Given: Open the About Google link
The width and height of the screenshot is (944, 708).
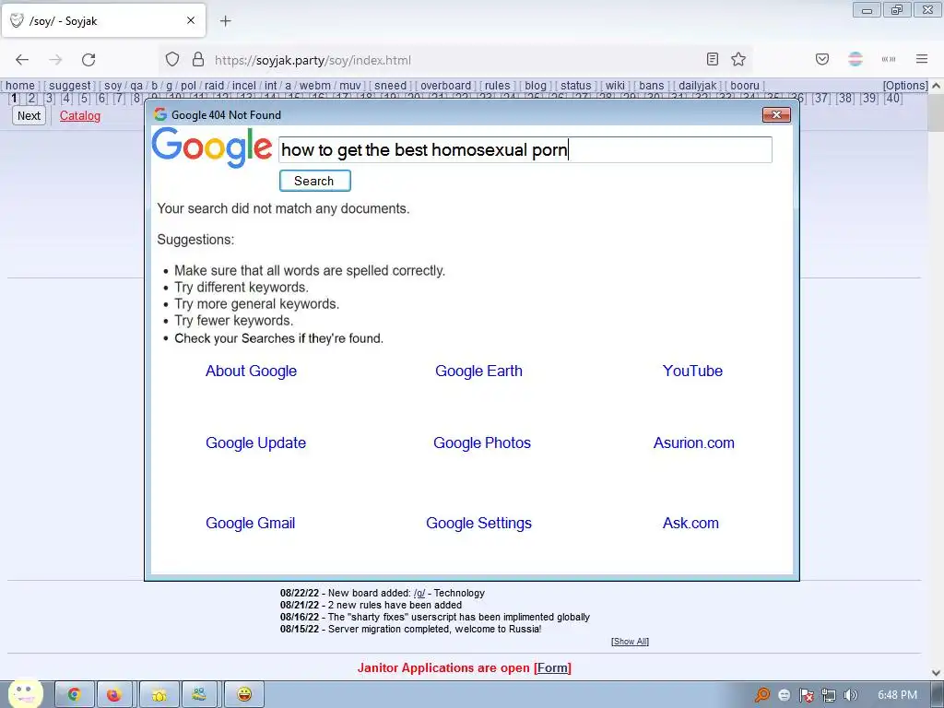Looking at the screenshot, I should 251,371.
